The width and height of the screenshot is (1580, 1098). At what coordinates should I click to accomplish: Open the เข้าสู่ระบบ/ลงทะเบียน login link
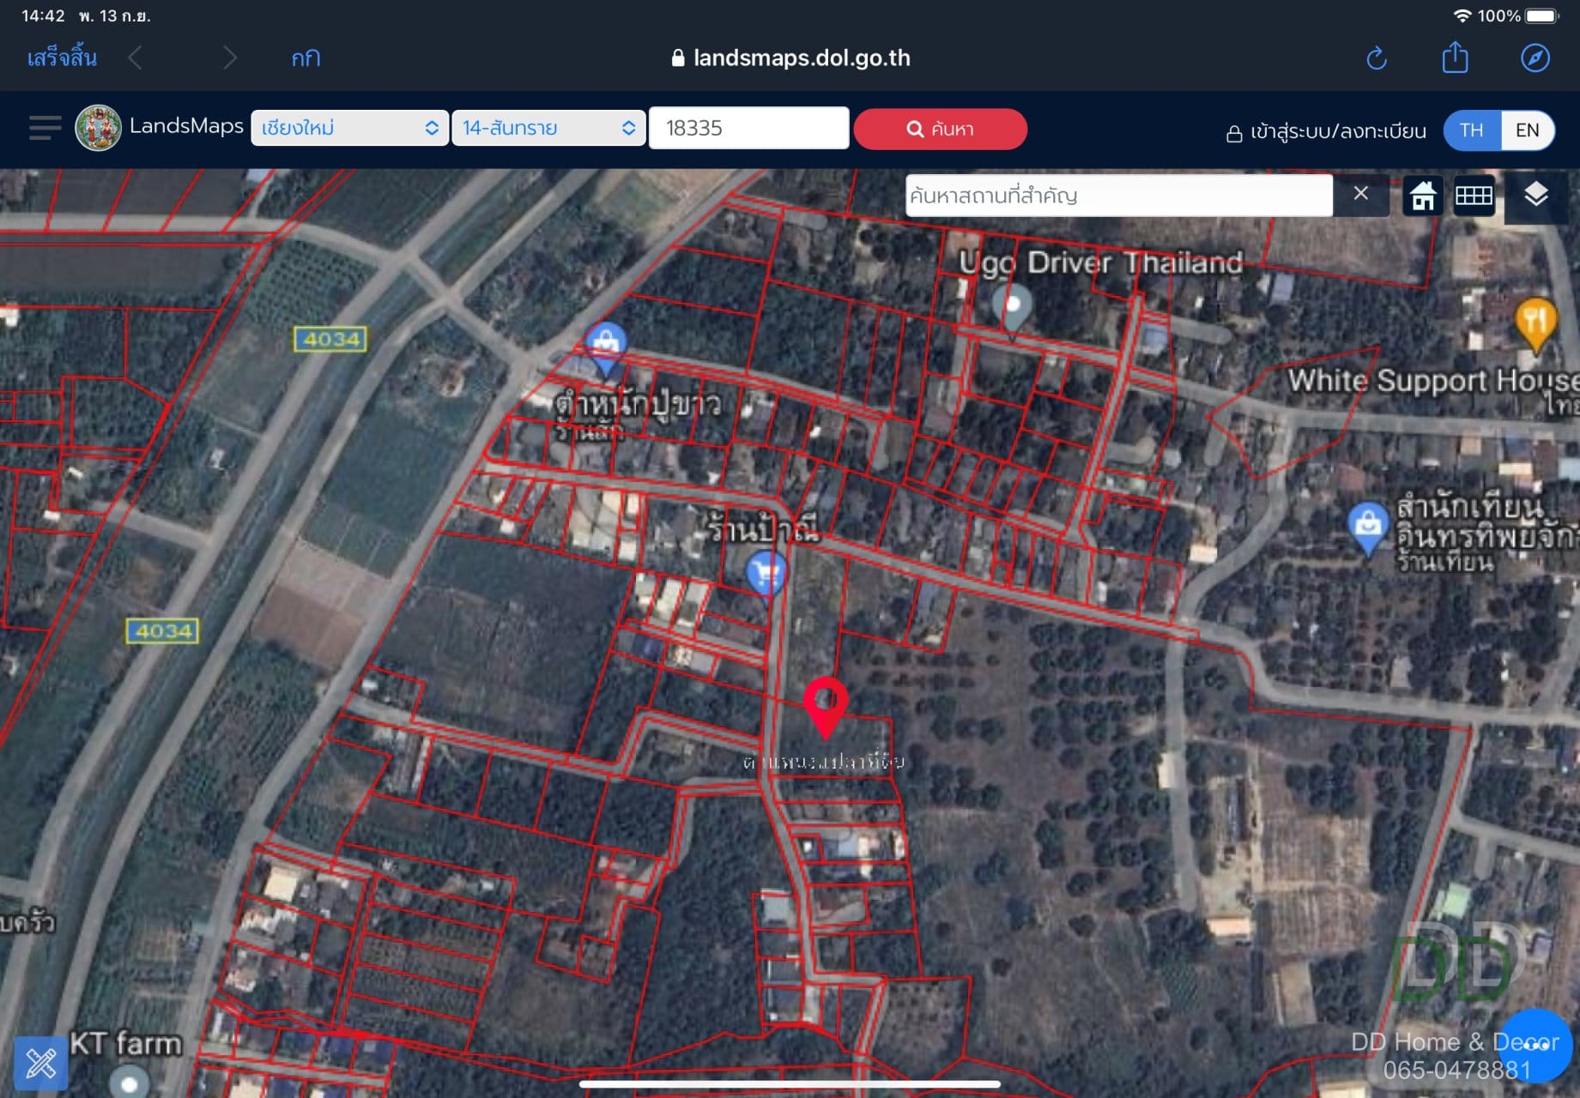pyautogui.click(x=1326, y=131)
